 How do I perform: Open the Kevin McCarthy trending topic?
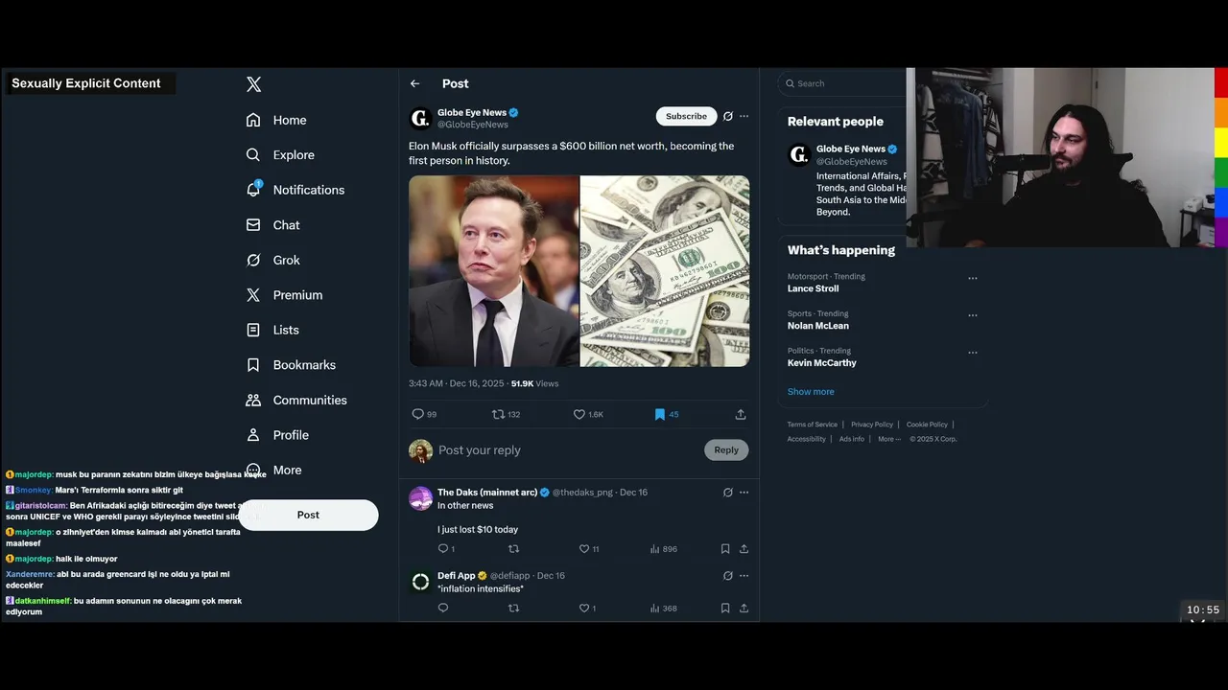[822, 363]
